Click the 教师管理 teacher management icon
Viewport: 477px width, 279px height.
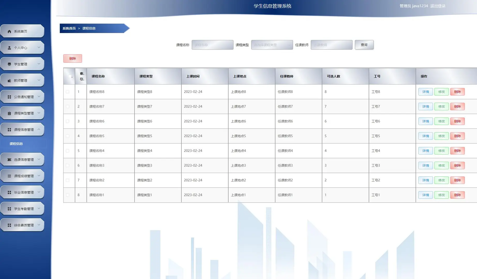click(x=9, y=80)
